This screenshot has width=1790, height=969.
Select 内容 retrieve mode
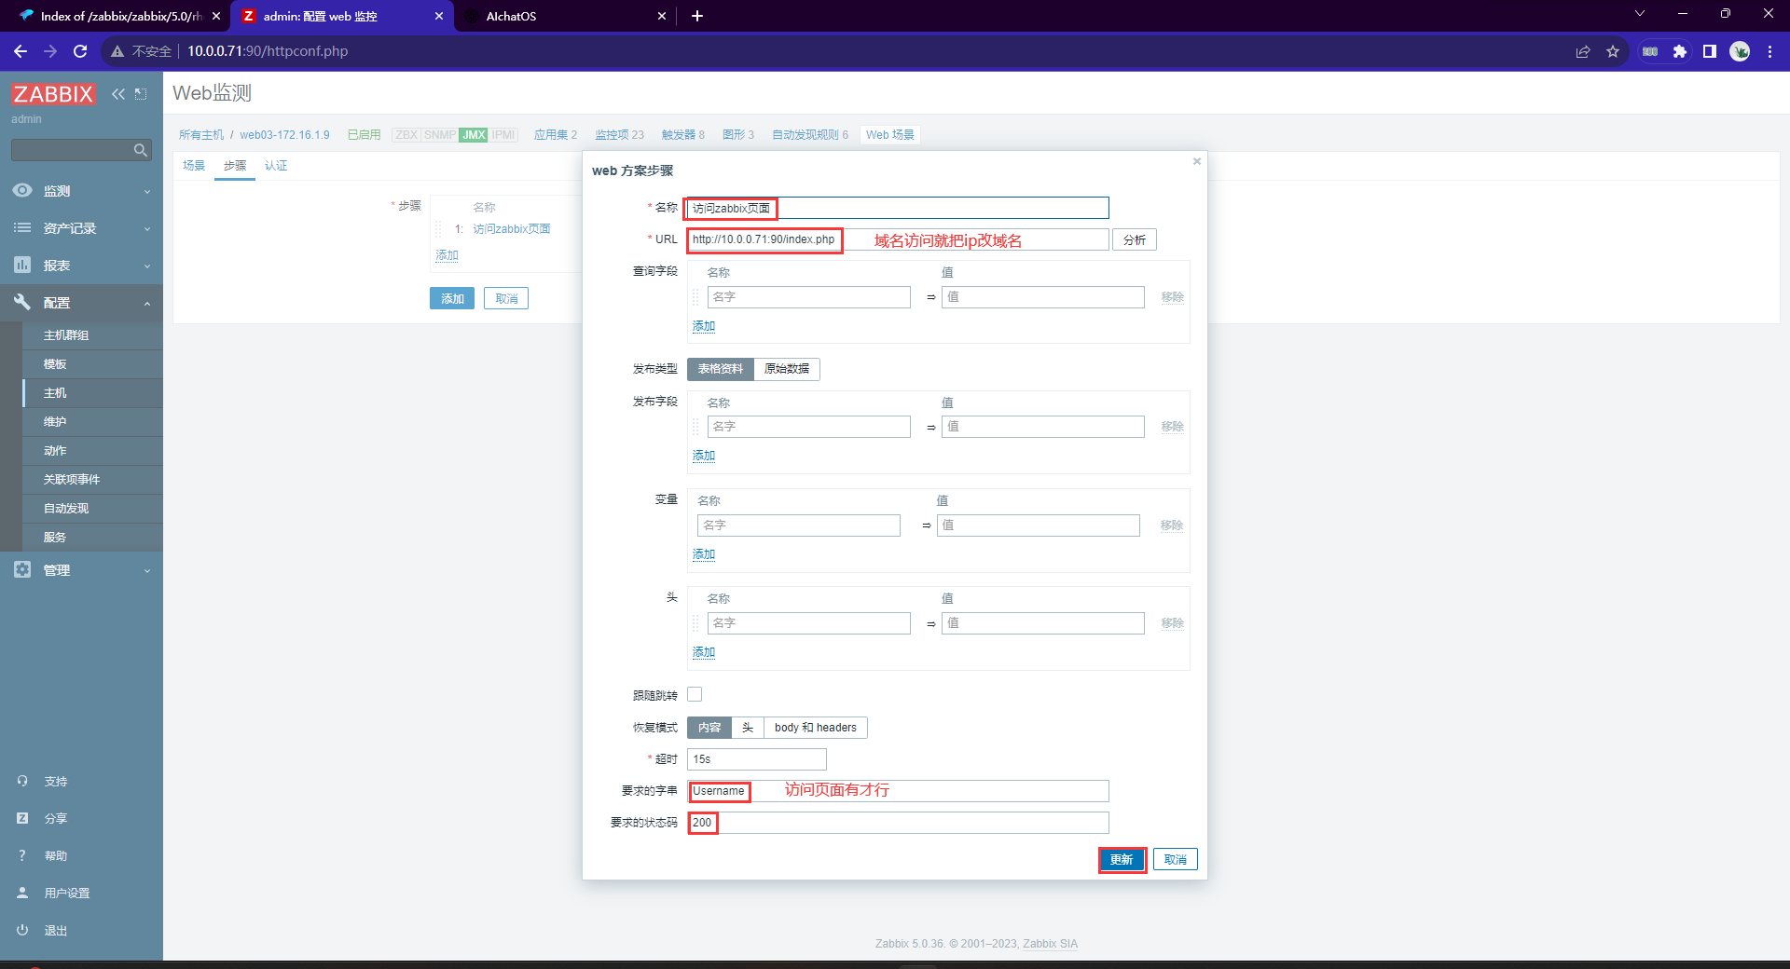click(x=709, y=728)
